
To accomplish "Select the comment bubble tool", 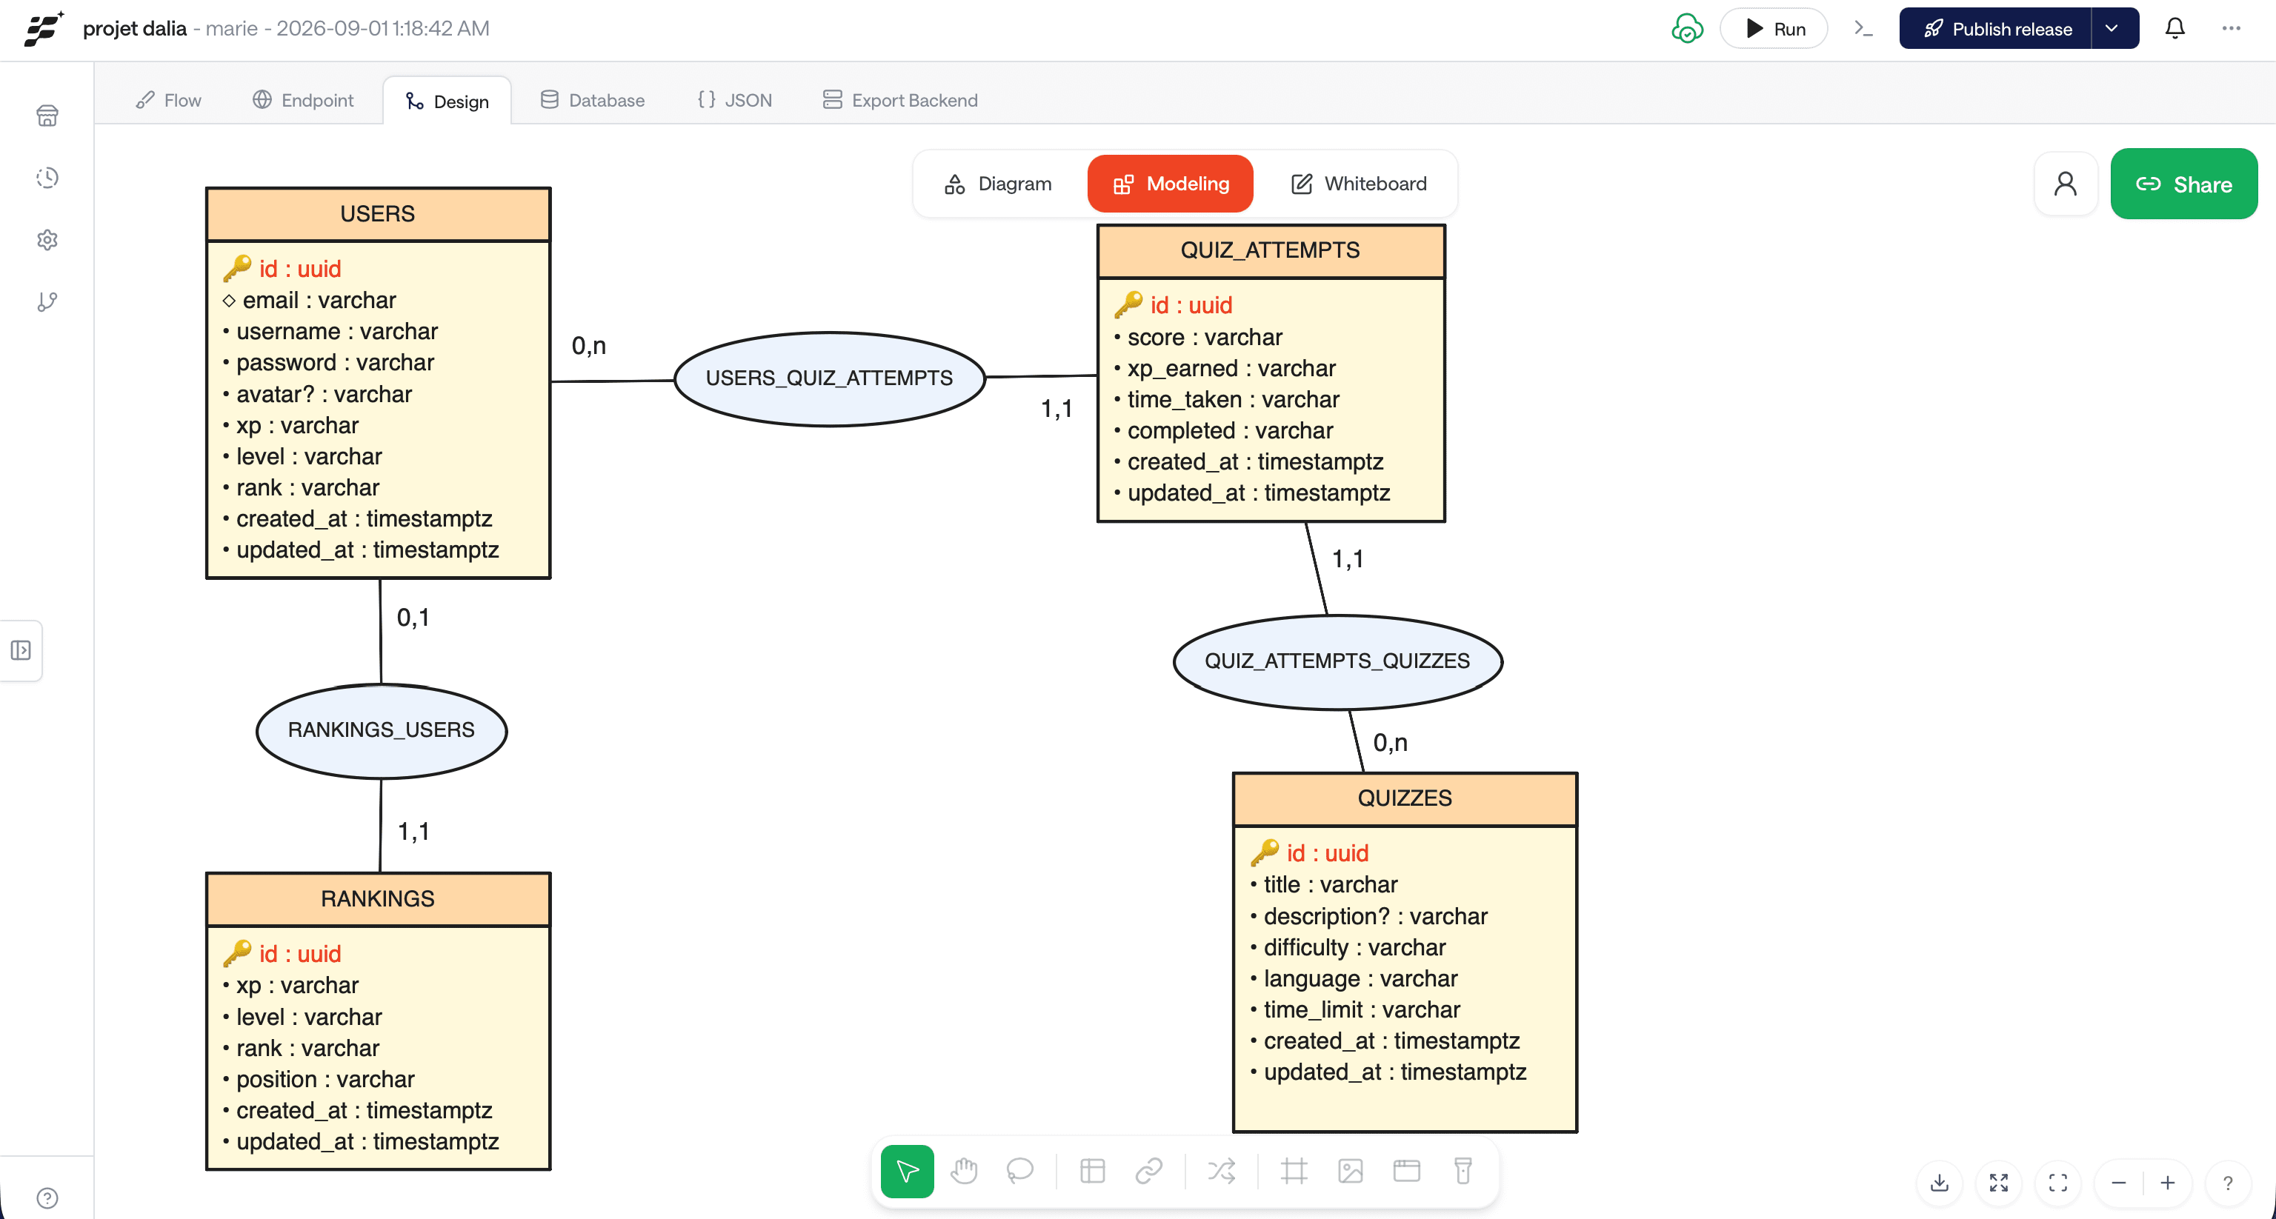I will [x=1019, y=1172].
